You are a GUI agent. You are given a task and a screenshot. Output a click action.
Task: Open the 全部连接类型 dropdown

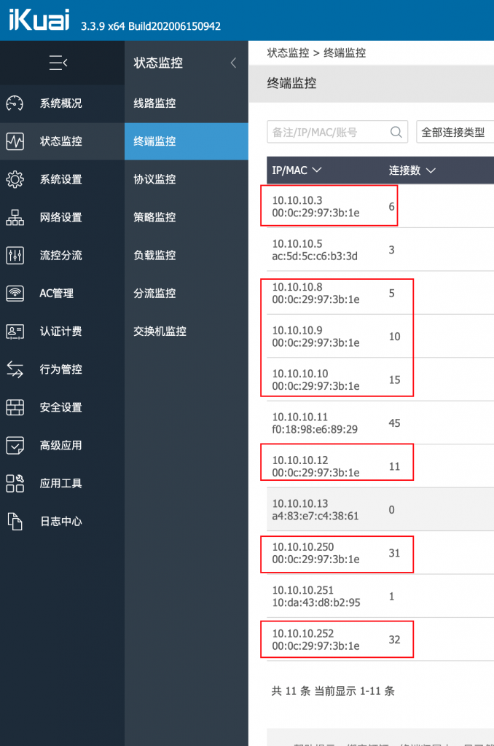coord(455,132)
